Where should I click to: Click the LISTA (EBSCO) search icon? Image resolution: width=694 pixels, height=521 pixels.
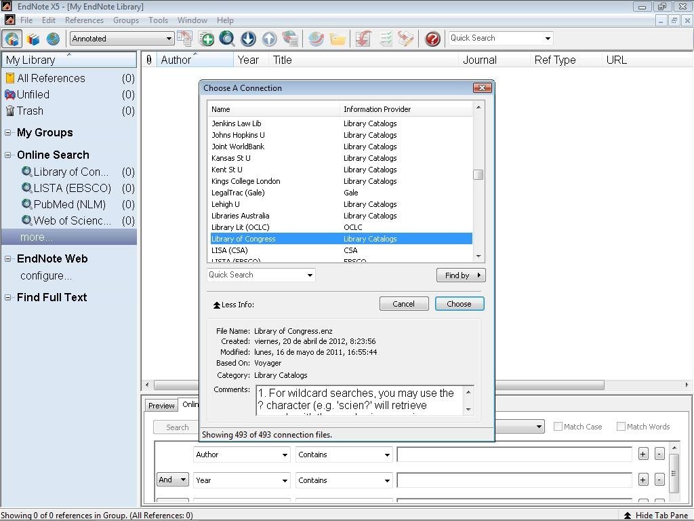[27, 188]
